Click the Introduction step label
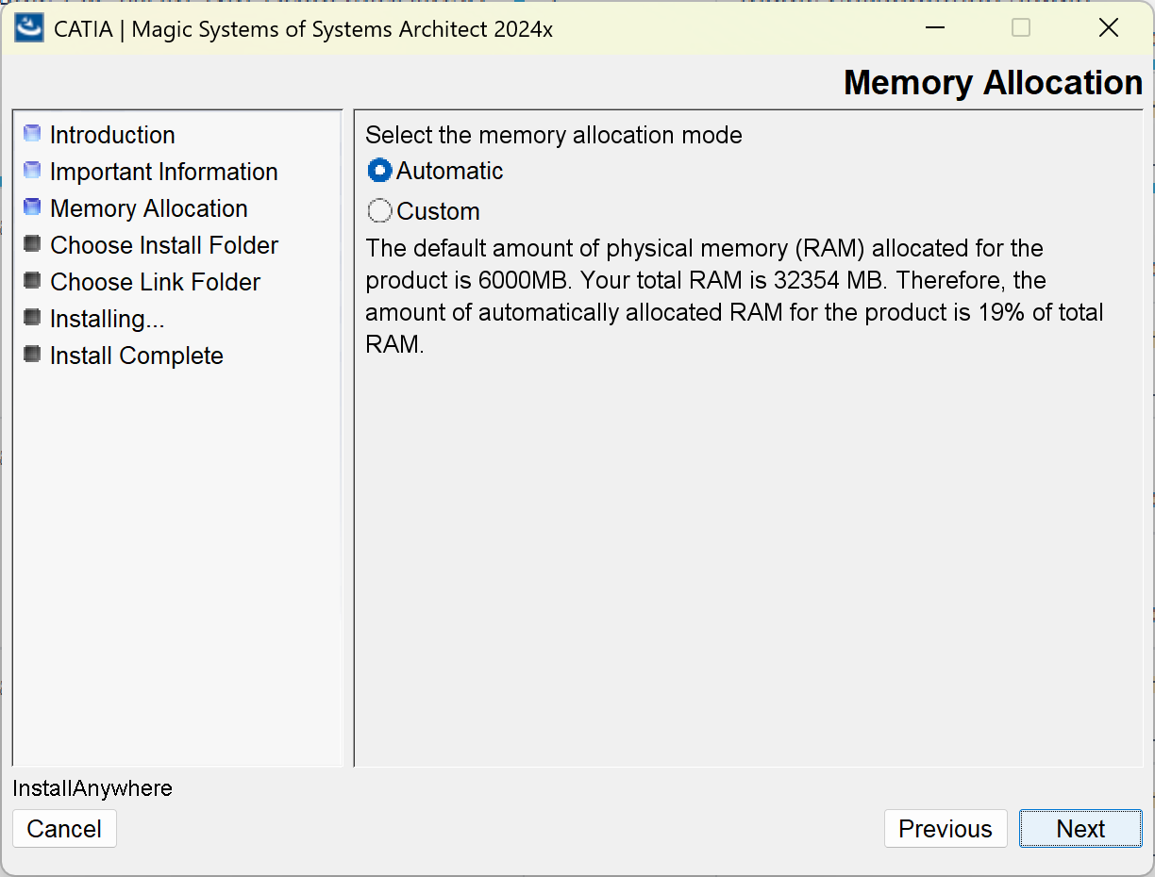This screenshot has width=1155, height=877. [112, 135]
